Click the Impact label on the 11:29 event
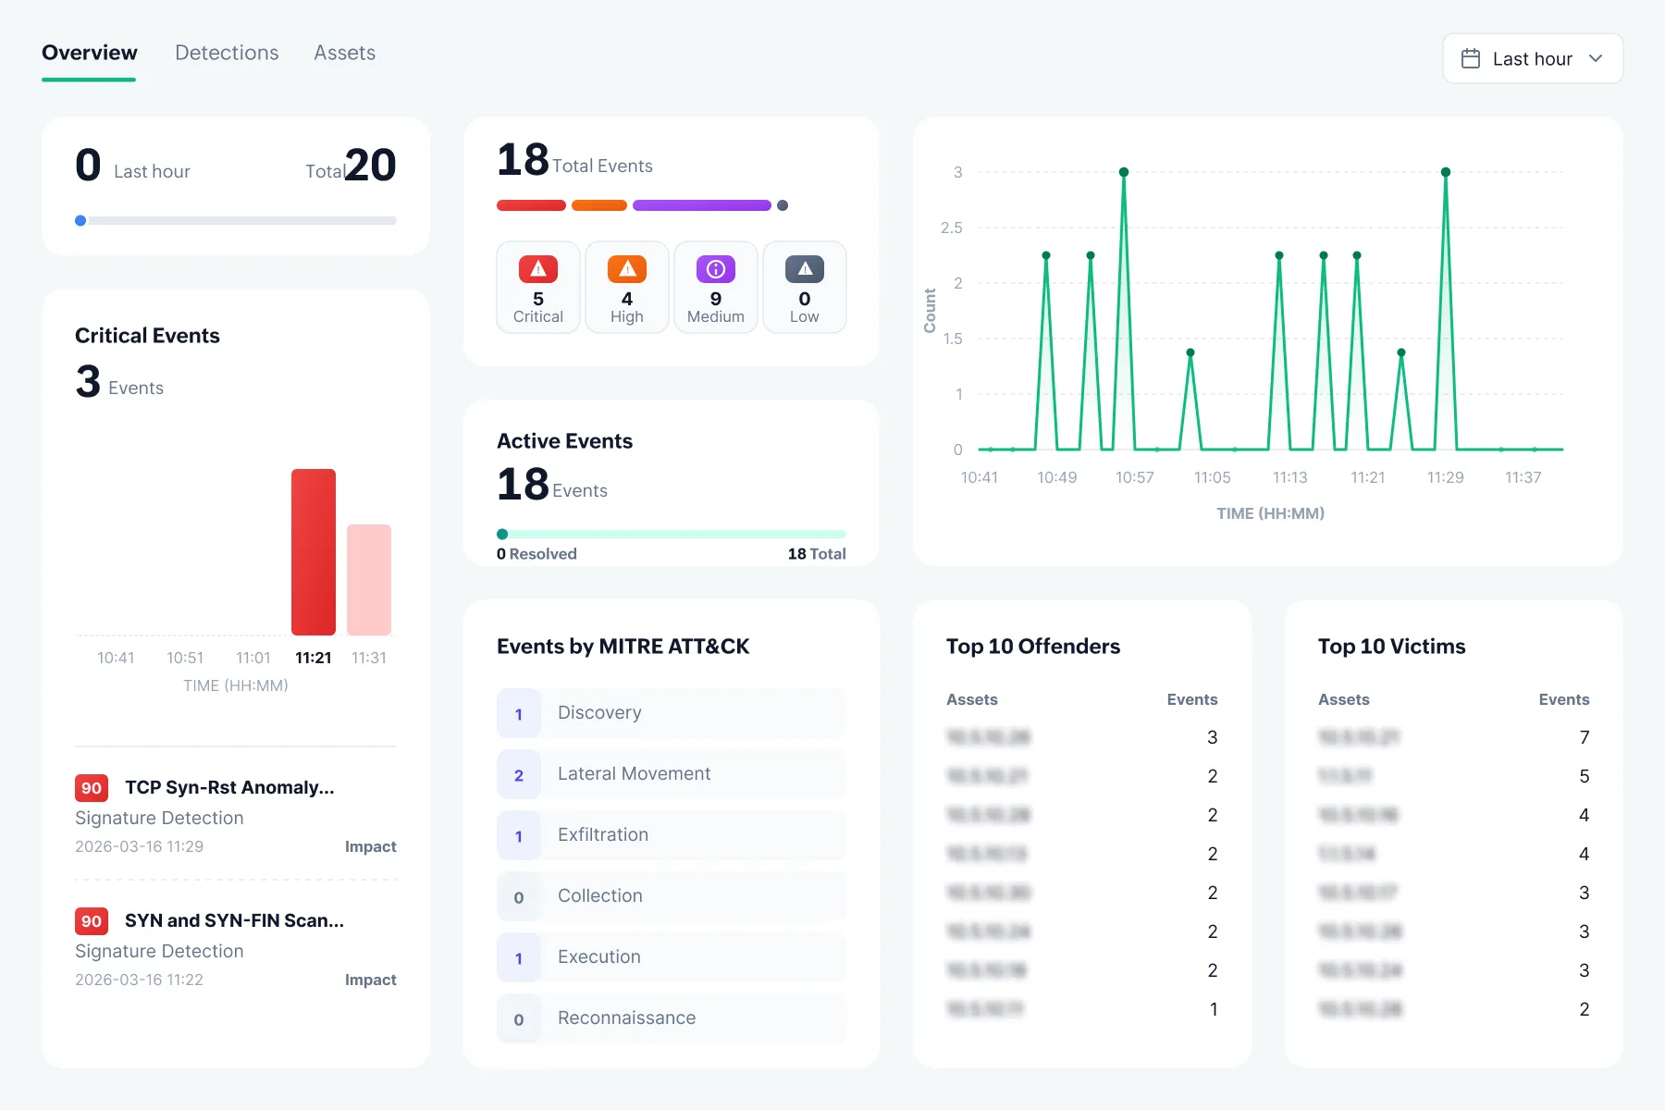1665x1110 pixels. tap(370, 846)
